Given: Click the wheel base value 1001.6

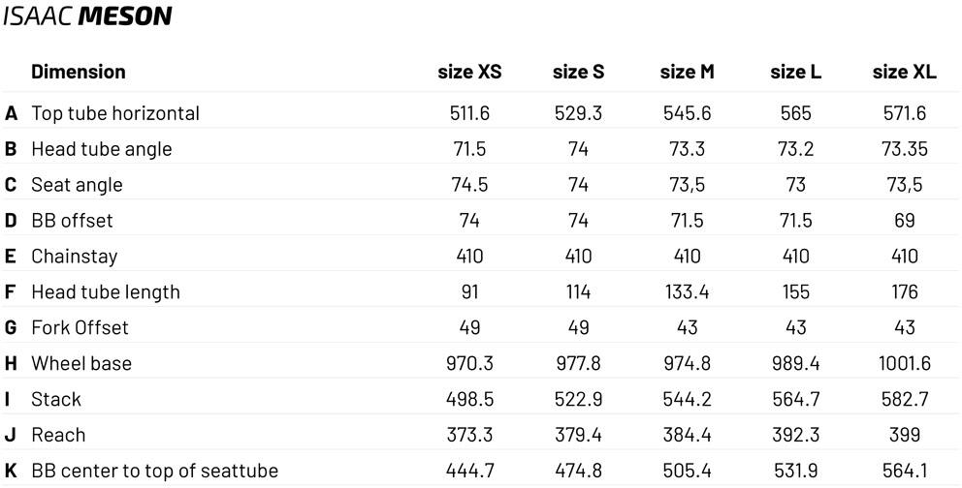Looking at the screenshot, I should (904, 364).
